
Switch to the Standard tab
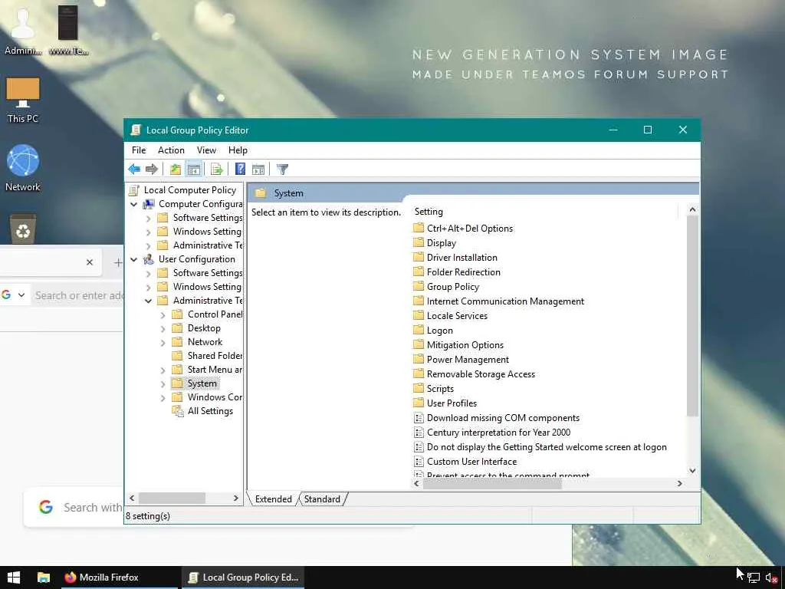point(322,499)
